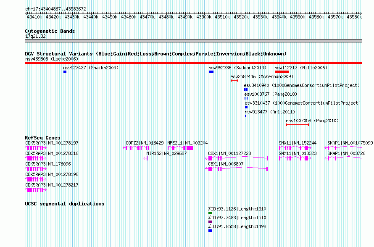Image resolution: width=374 pixels, height=247 pixels.
Task: Click the Cytogenetic Bands track title
Action: [50, 31]
